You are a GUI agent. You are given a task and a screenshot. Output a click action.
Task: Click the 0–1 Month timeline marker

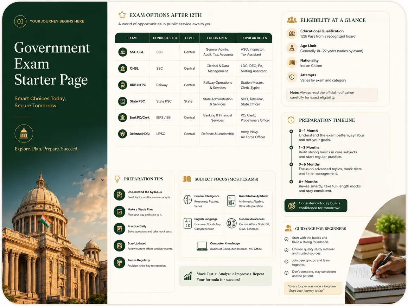[x=291, y=131]
